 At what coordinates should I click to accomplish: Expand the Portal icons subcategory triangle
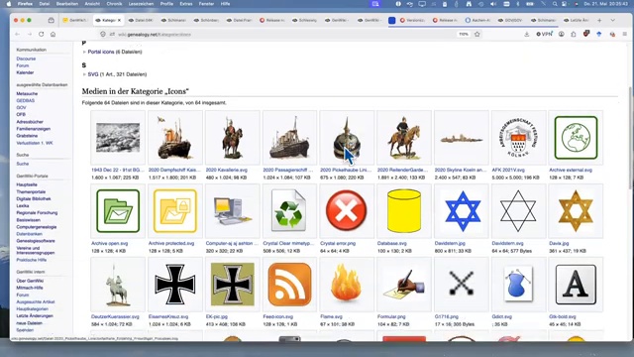(84, 52)
